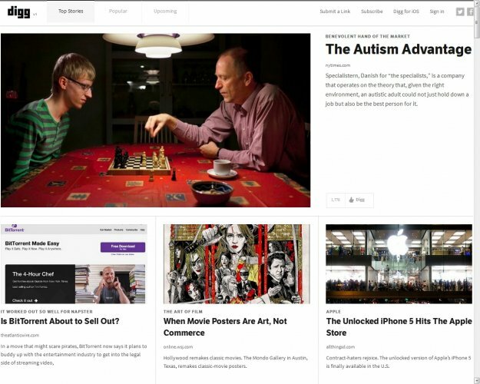
Task: Open the BitTorrent screenshot thumbnail
Action: [x=74, y=264]
